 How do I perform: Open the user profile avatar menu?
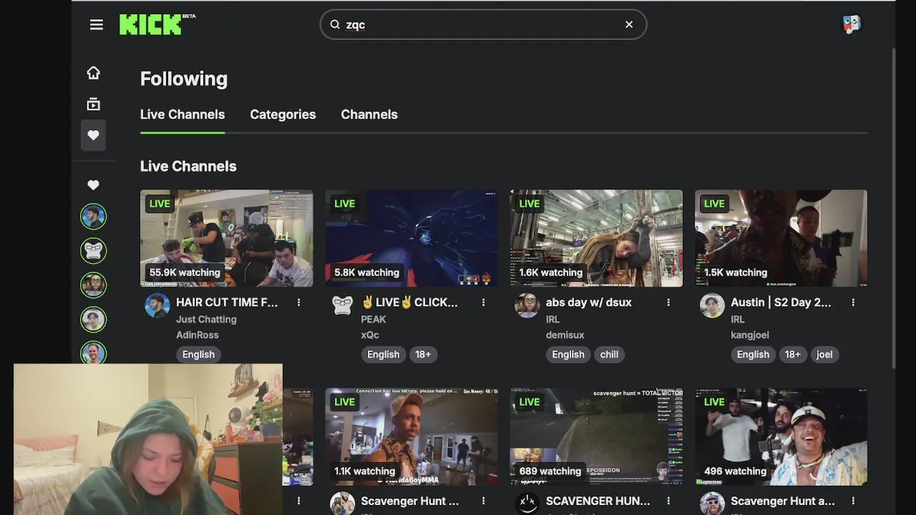pyautogui.click(x=851, y=24)
